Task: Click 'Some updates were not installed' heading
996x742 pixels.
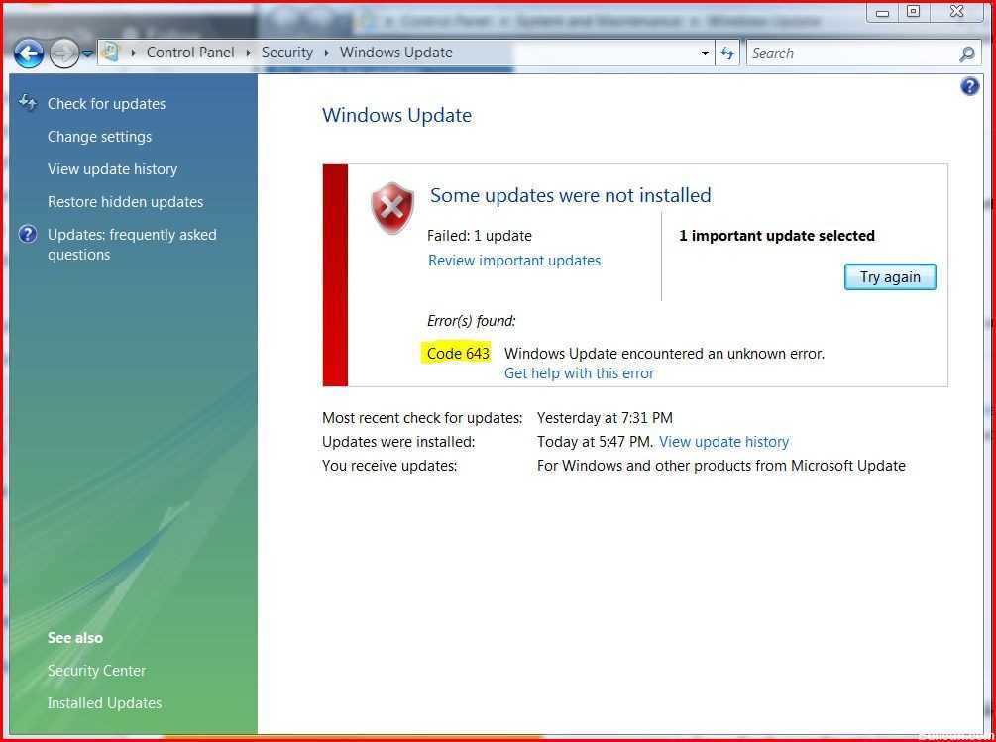Action: (x=571, y=195)
